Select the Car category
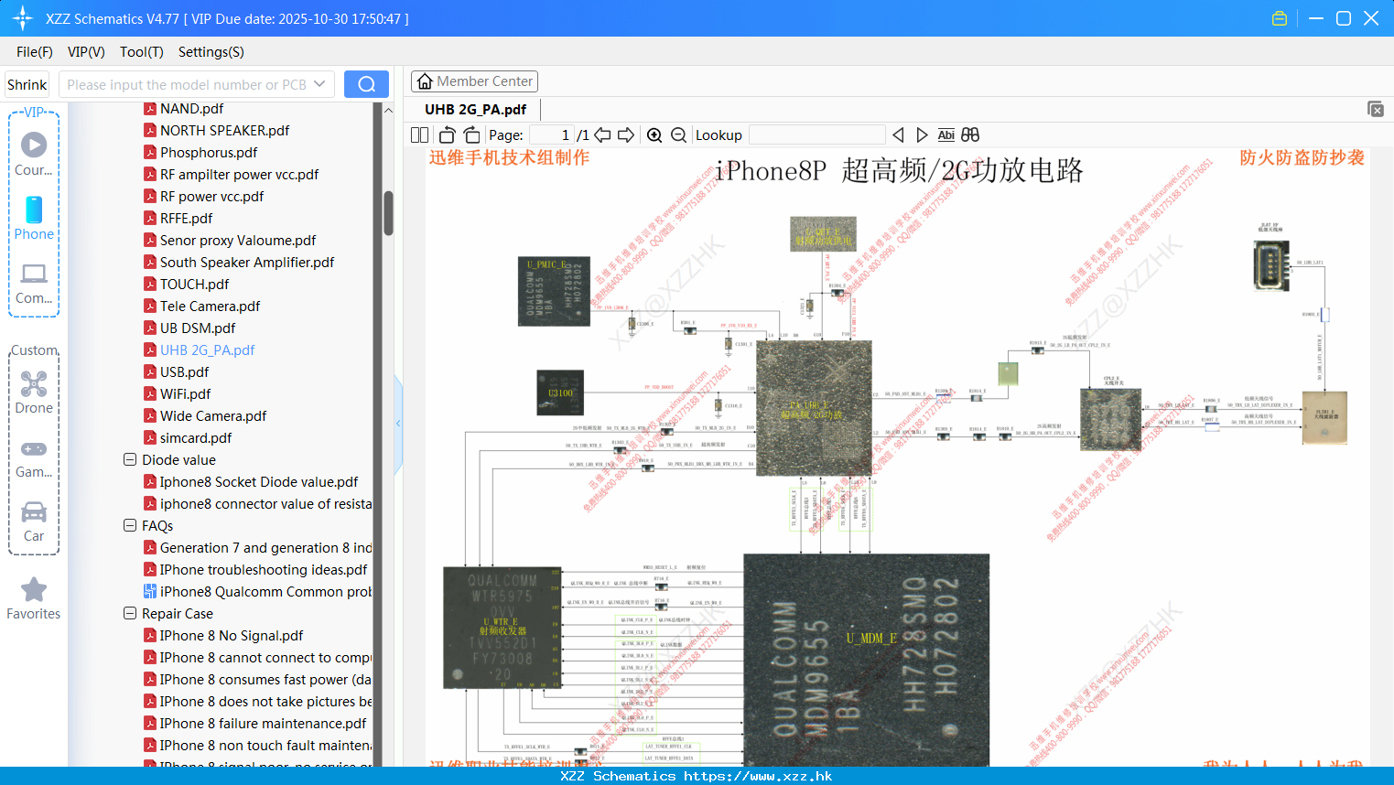The image size is (1394, 785). pyautogui.click(x=34, y=521)
